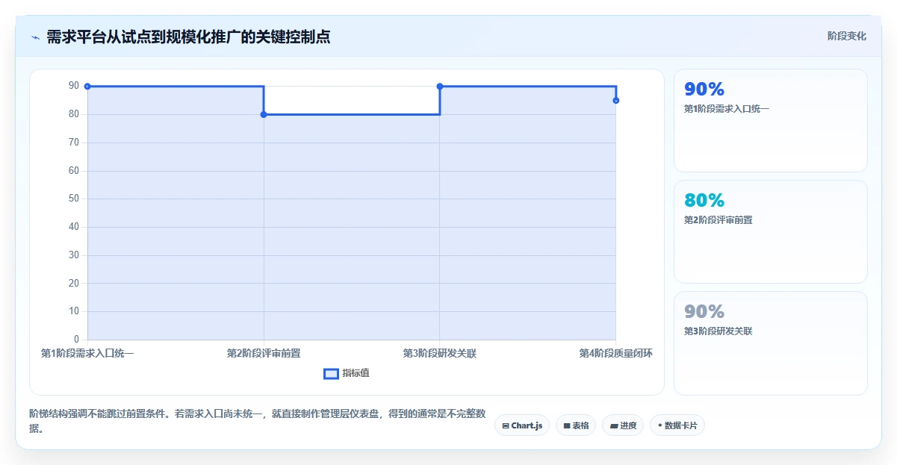Click y-axis value 20
This screenshot has width=897, height=465.
[74, 283]
